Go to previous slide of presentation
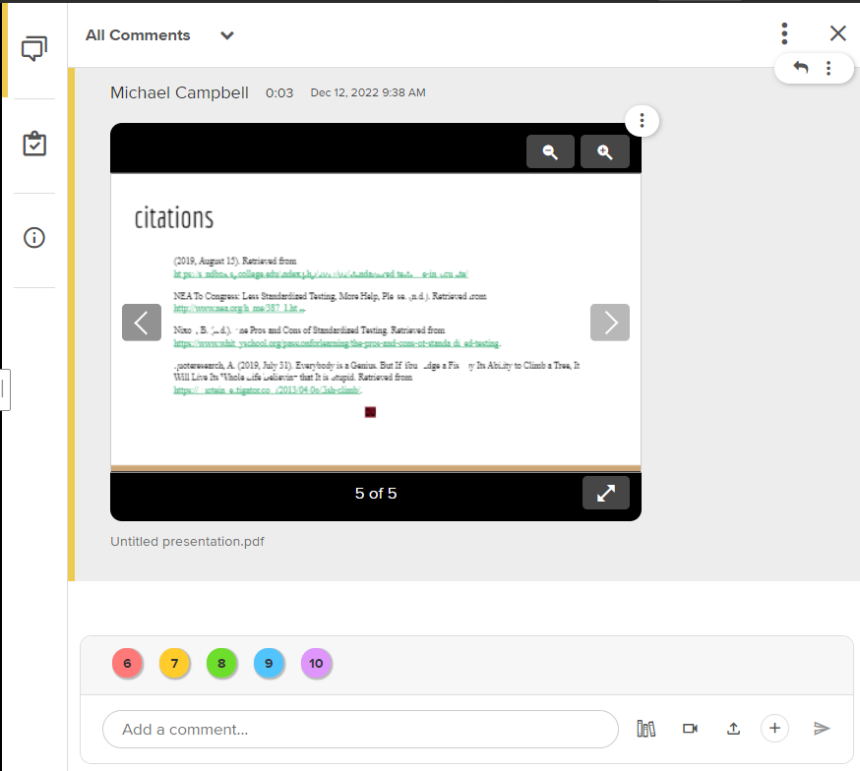This screenshot has width=860, height=771. point(142,323)
